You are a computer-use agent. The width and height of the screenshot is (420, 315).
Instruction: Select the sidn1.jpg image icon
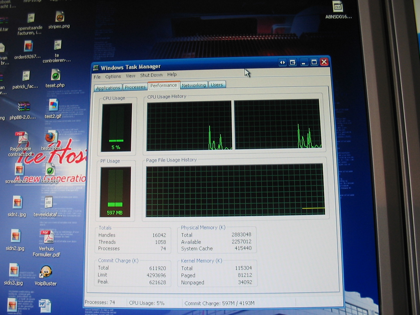[x=17, y=203]
